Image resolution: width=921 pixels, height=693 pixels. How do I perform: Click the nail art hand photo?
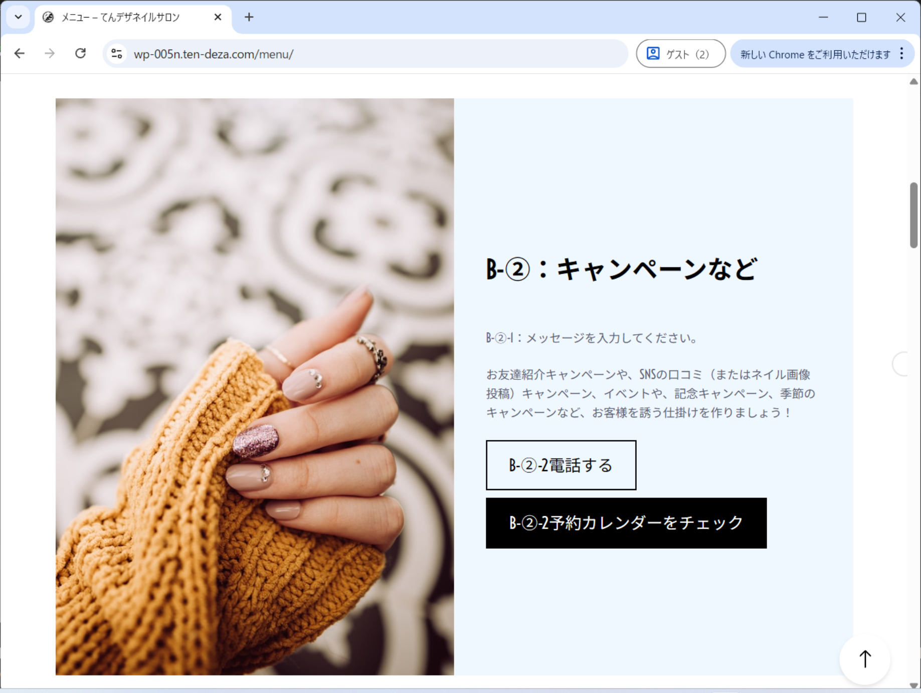(x=255, y=386)
